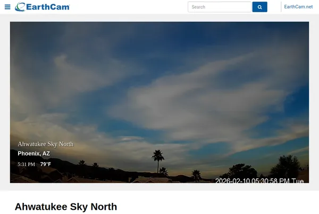This screenshot has height=214, width=319.
Task: Click the Ahwatukee Sky North page heading
Action: coord(66,207)
